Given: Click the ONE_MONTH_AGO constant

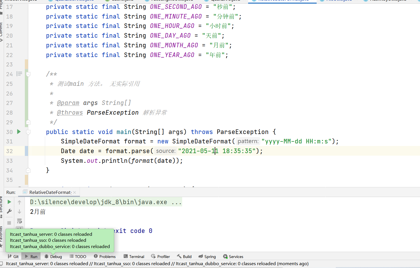Looking at the screenshot, I should (174, 45).
